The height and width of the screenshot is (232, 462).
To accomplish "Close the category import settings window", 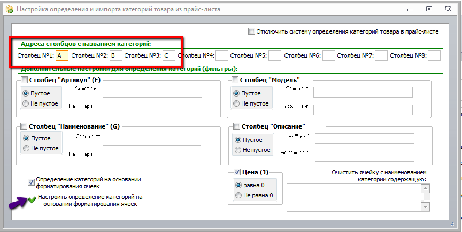I will (x=448, y=9).
